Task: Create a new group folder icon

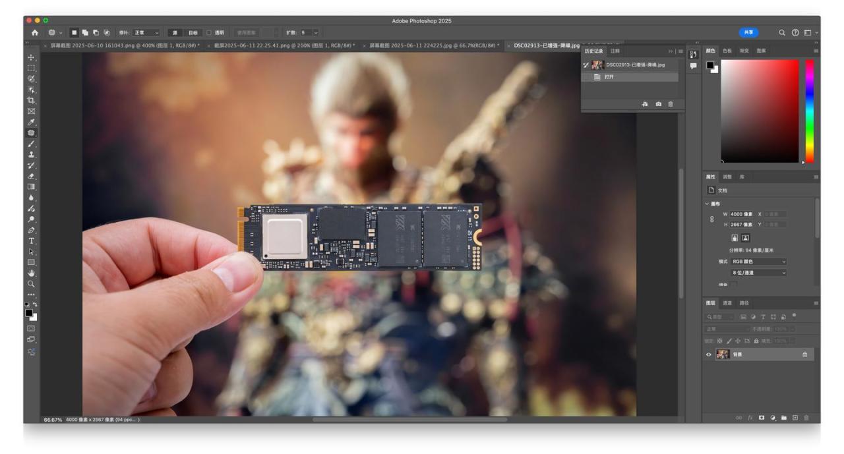Action: click(784, 418)
